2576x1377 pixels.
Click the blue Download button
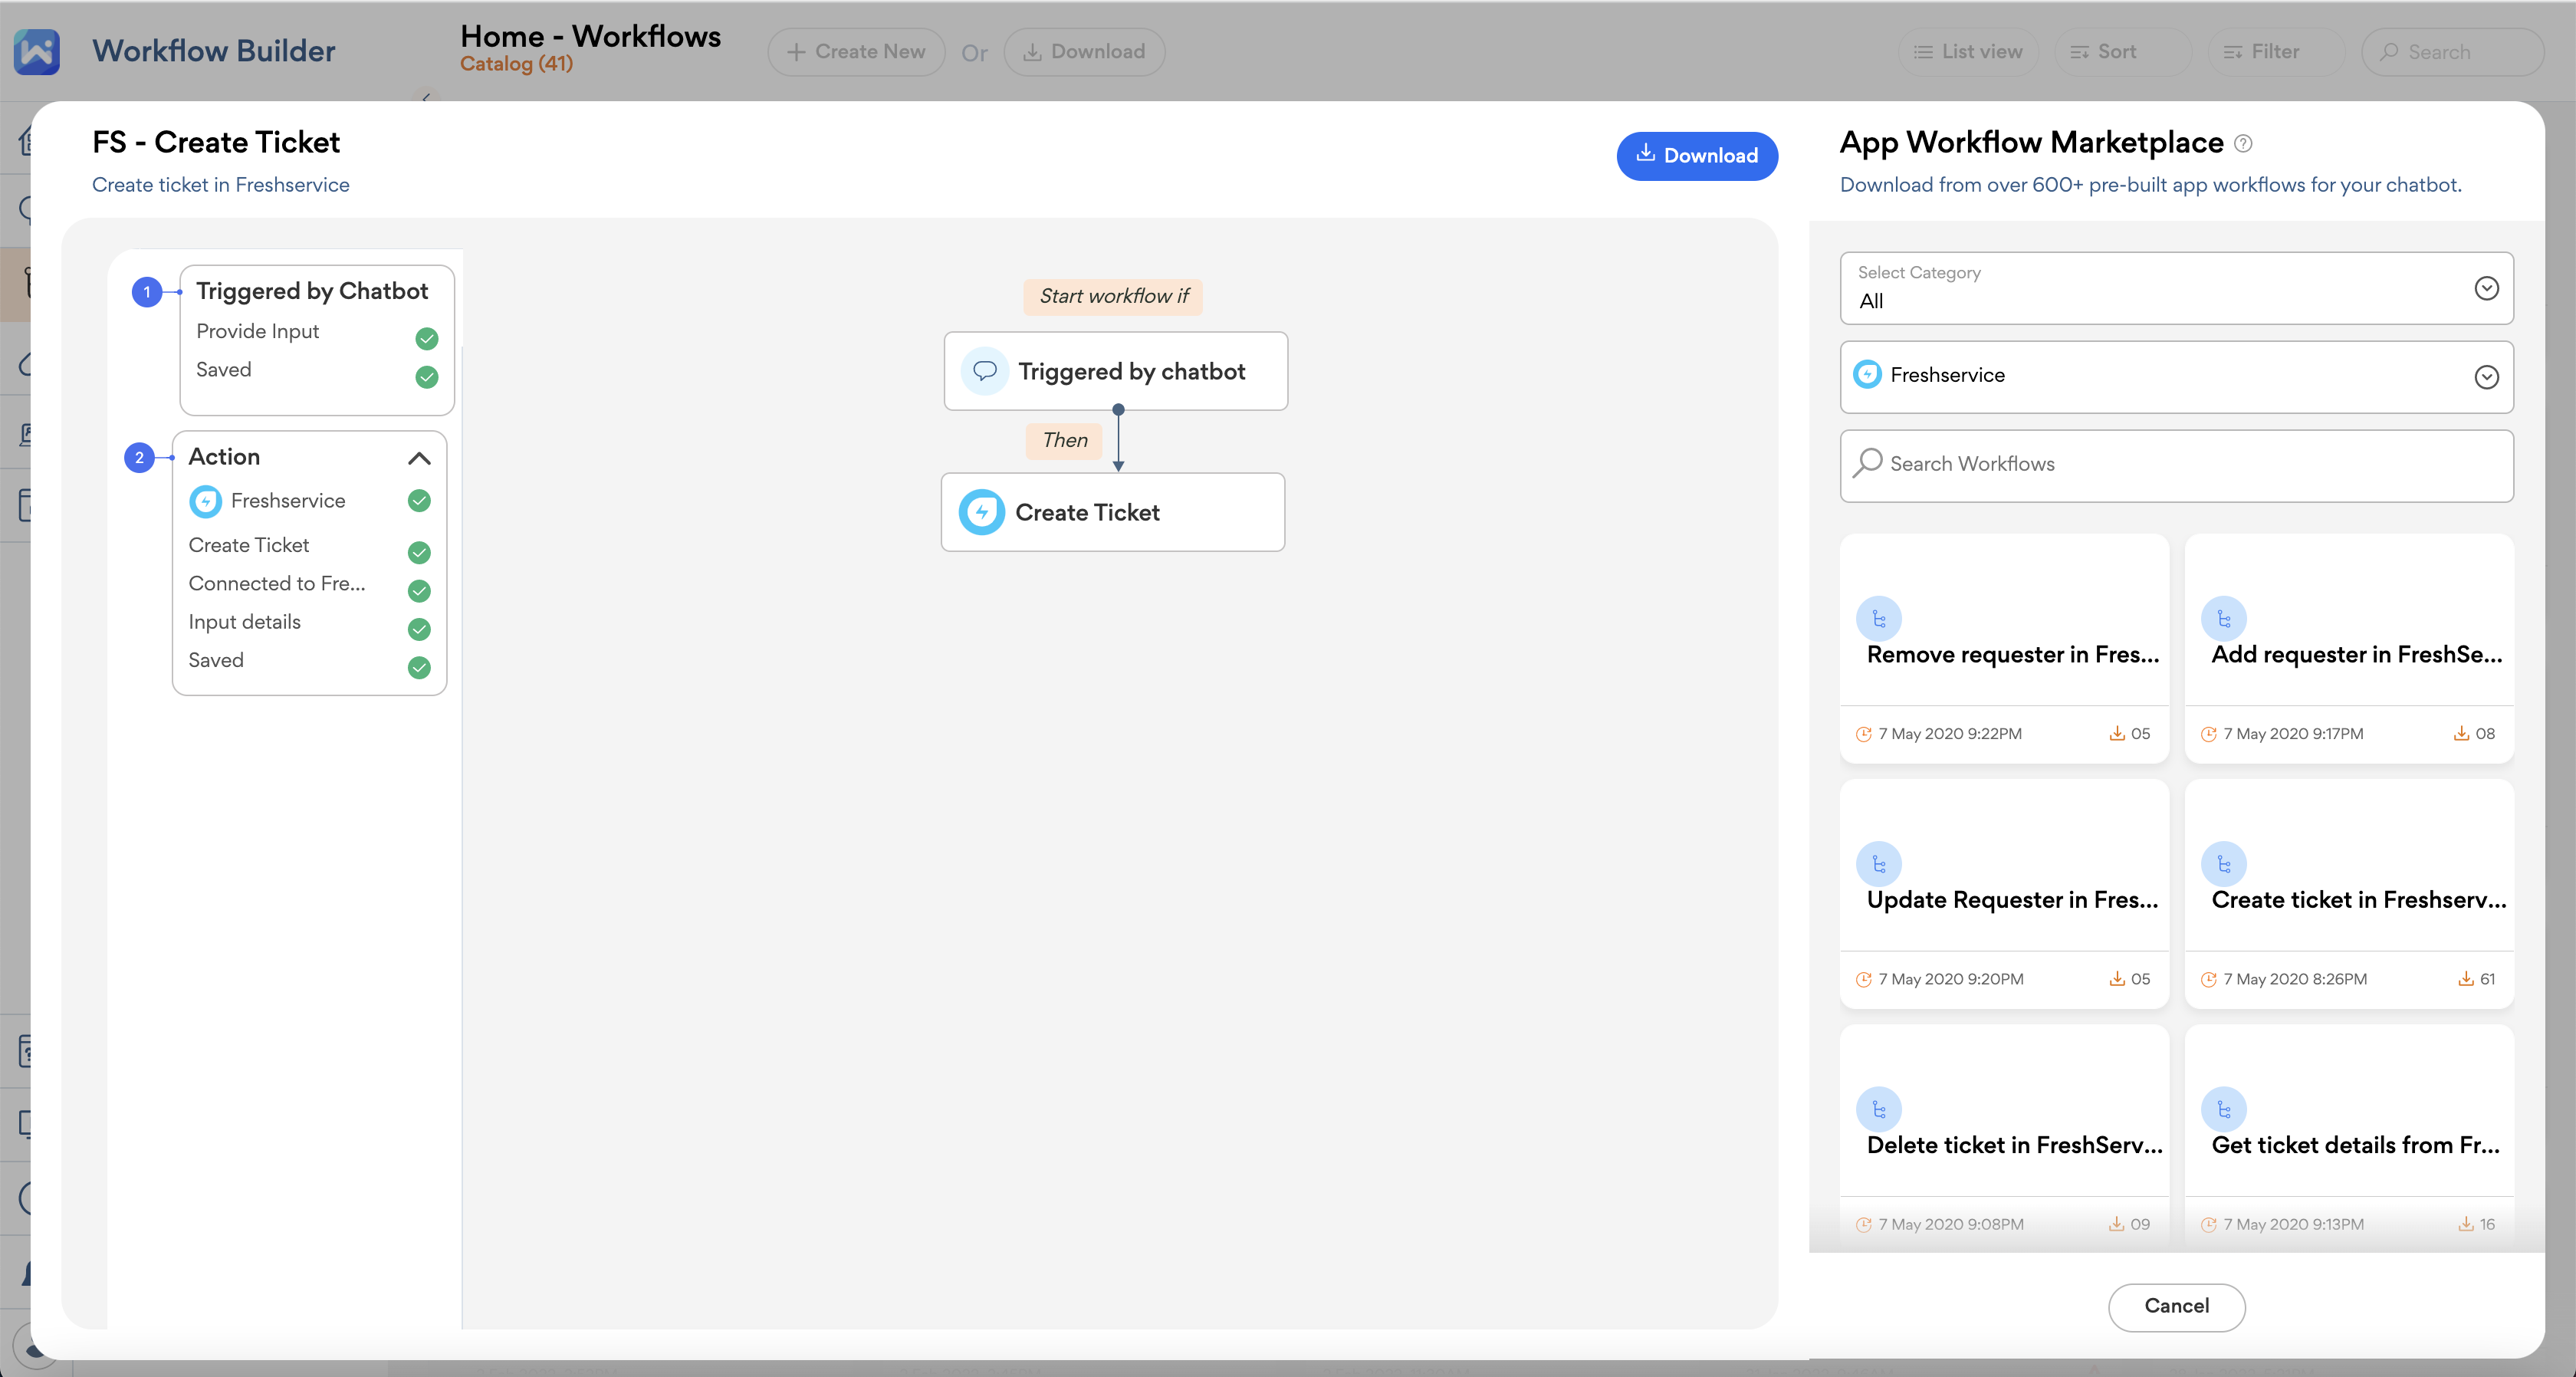pos(1696,156)
